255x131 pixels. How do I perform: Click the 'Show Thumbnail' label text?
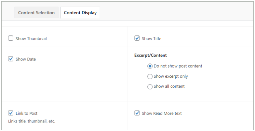(31, 39)
